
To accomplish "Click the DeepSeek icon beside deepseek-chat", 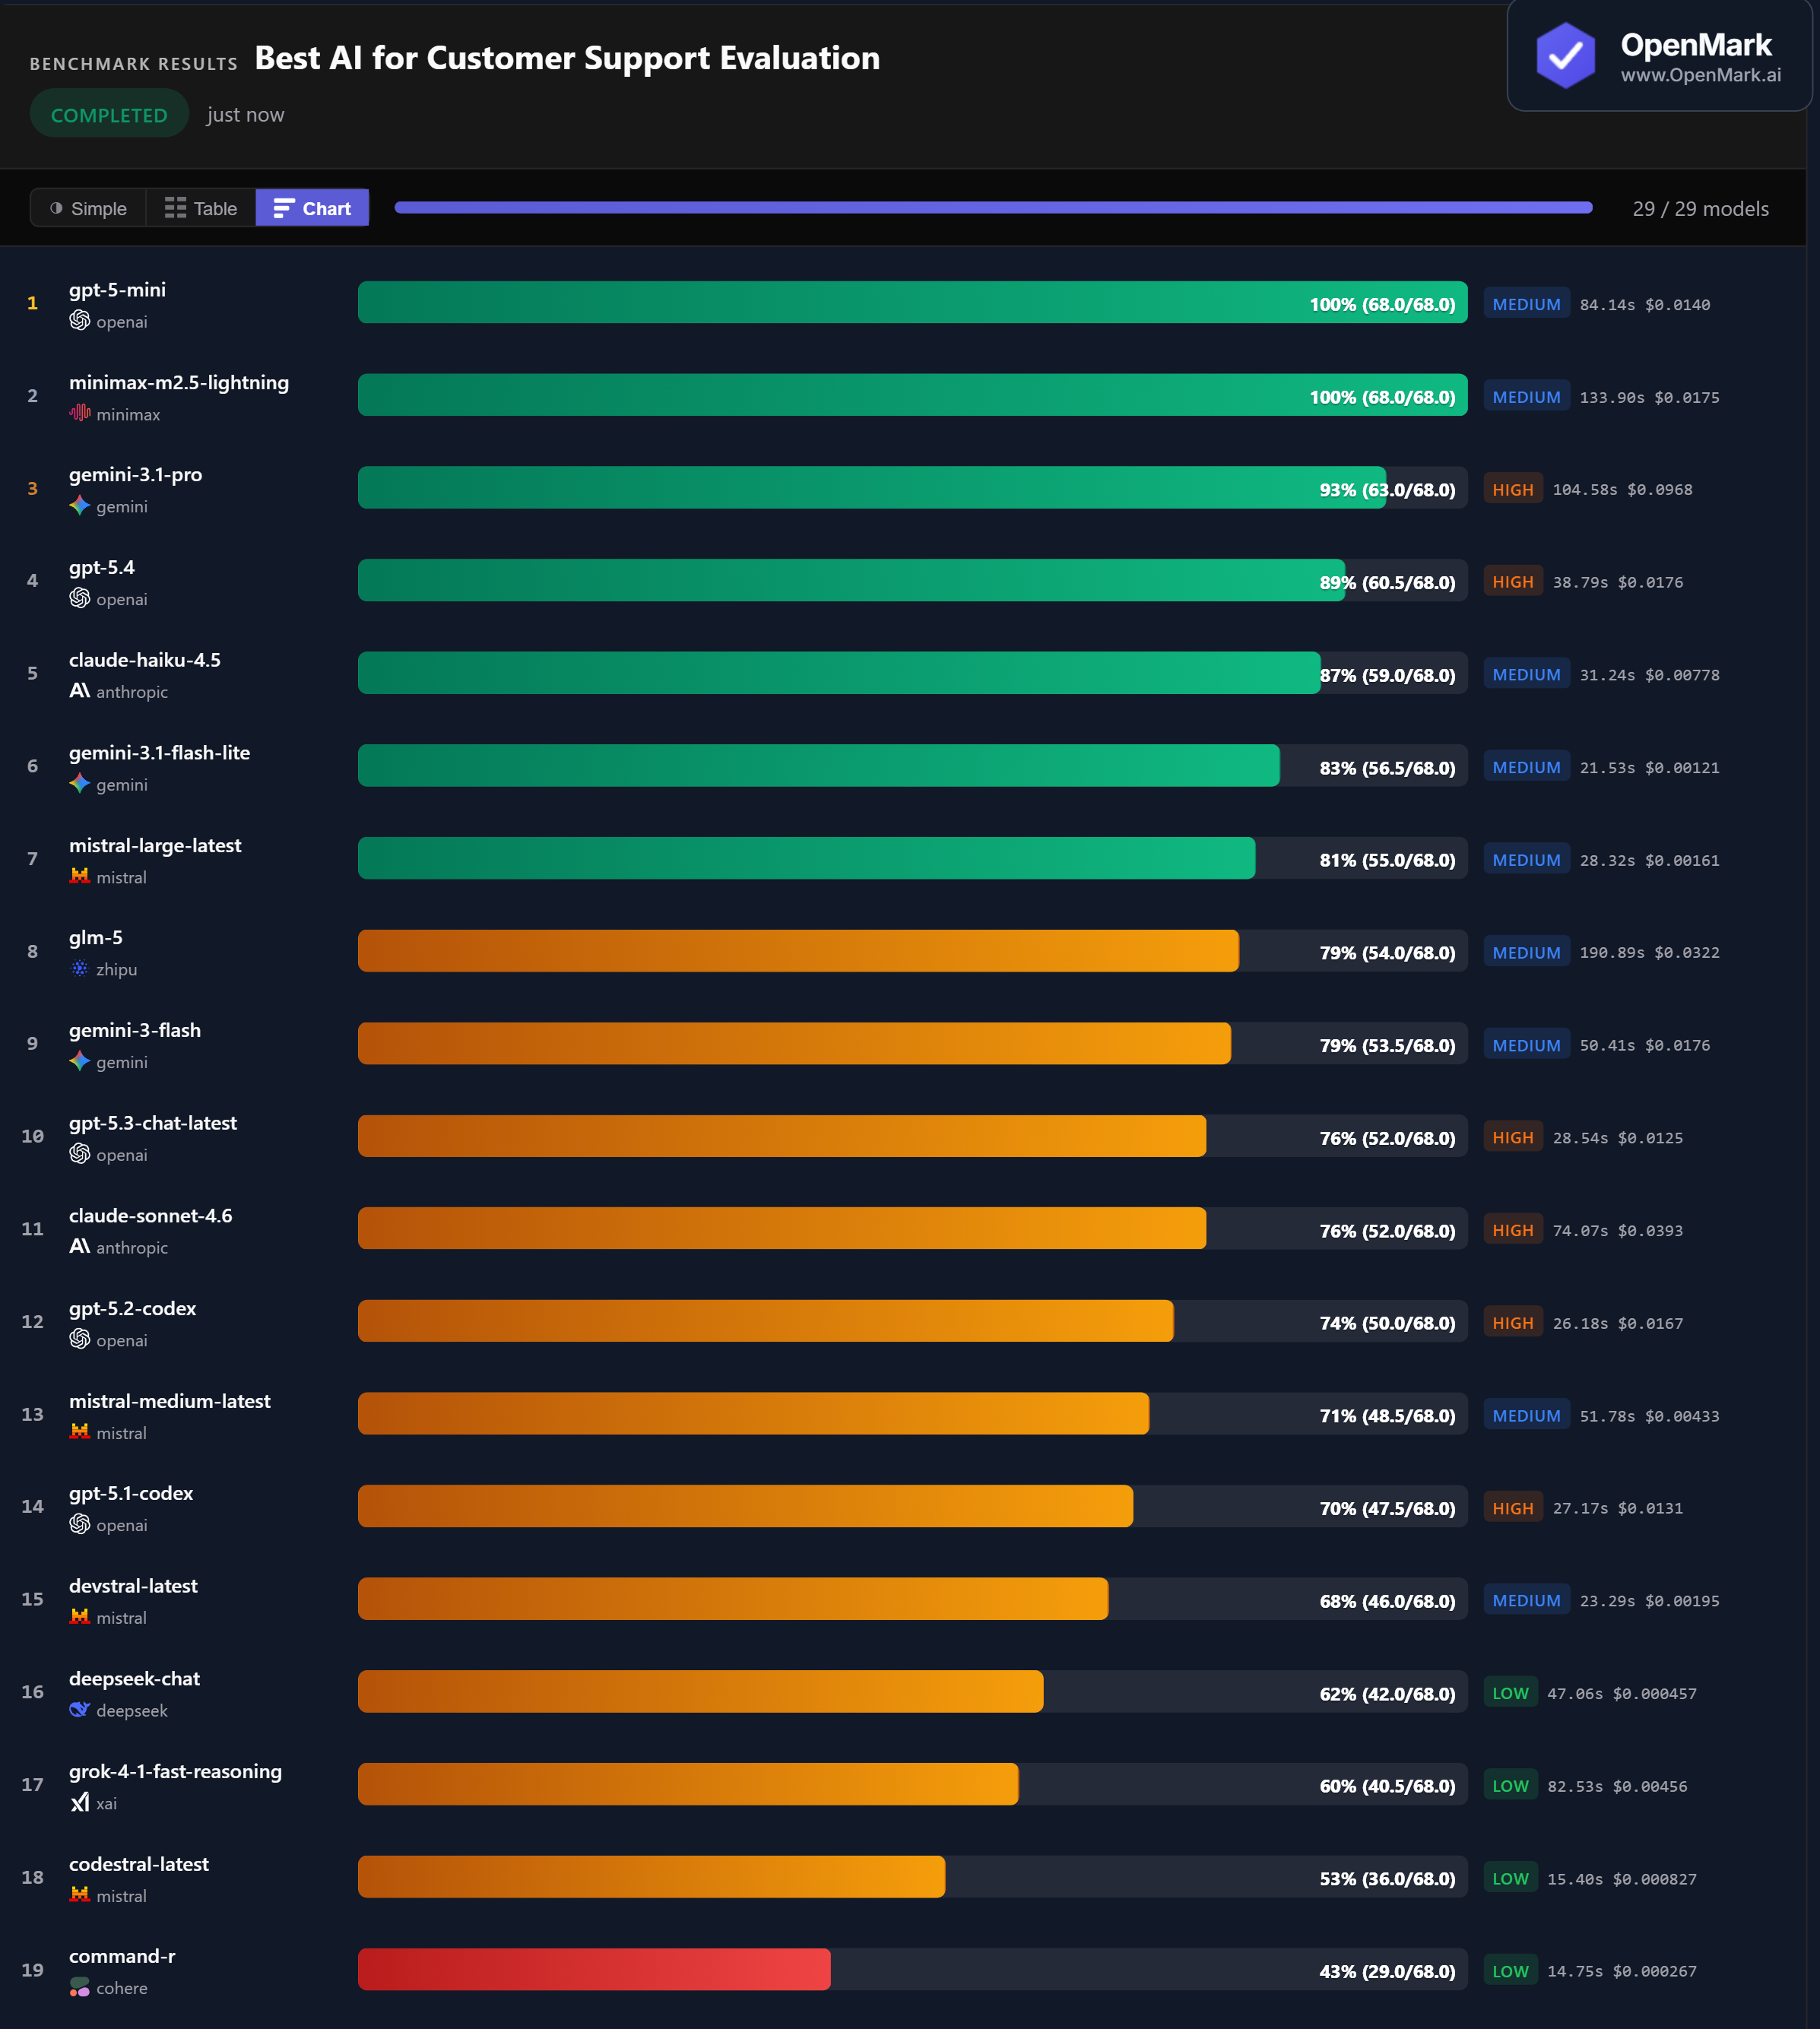I will coord(79,1710).
